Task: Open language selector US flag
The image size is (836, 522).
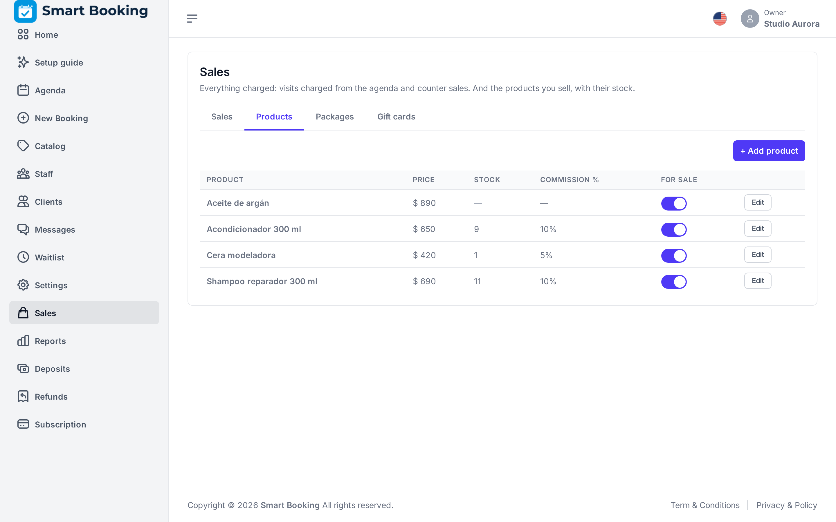Action: pos(720,19)
